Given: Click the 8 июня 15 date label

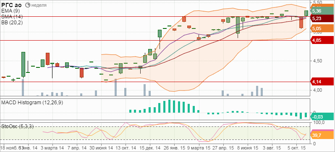Looking at the screenshot, I should click(248, 148).
